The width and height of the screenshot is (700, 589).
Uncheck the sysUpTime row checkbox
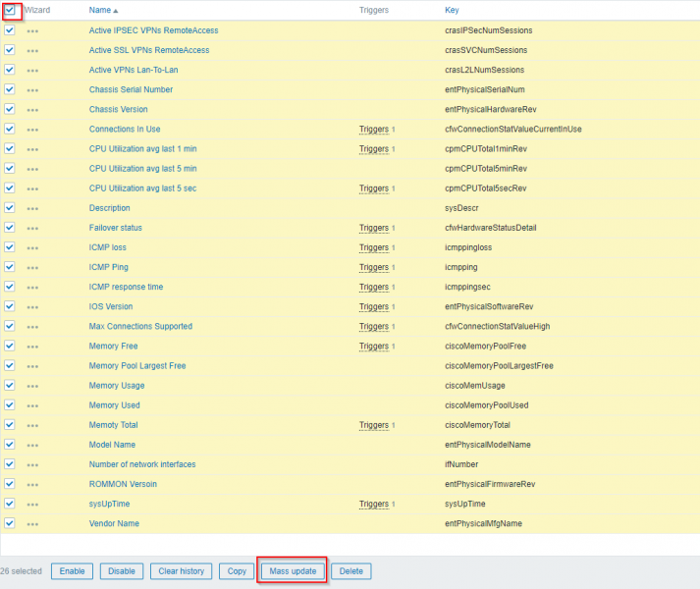tap(10, 504)
